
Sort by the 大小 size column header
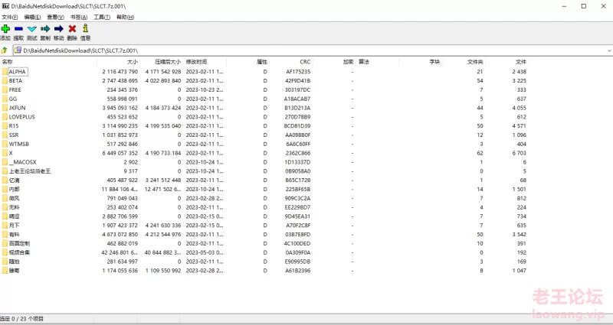point(132,62)
